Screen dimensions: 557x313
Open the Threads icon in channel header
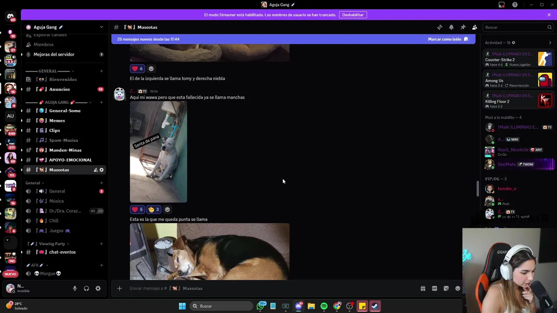coord(440,27)
